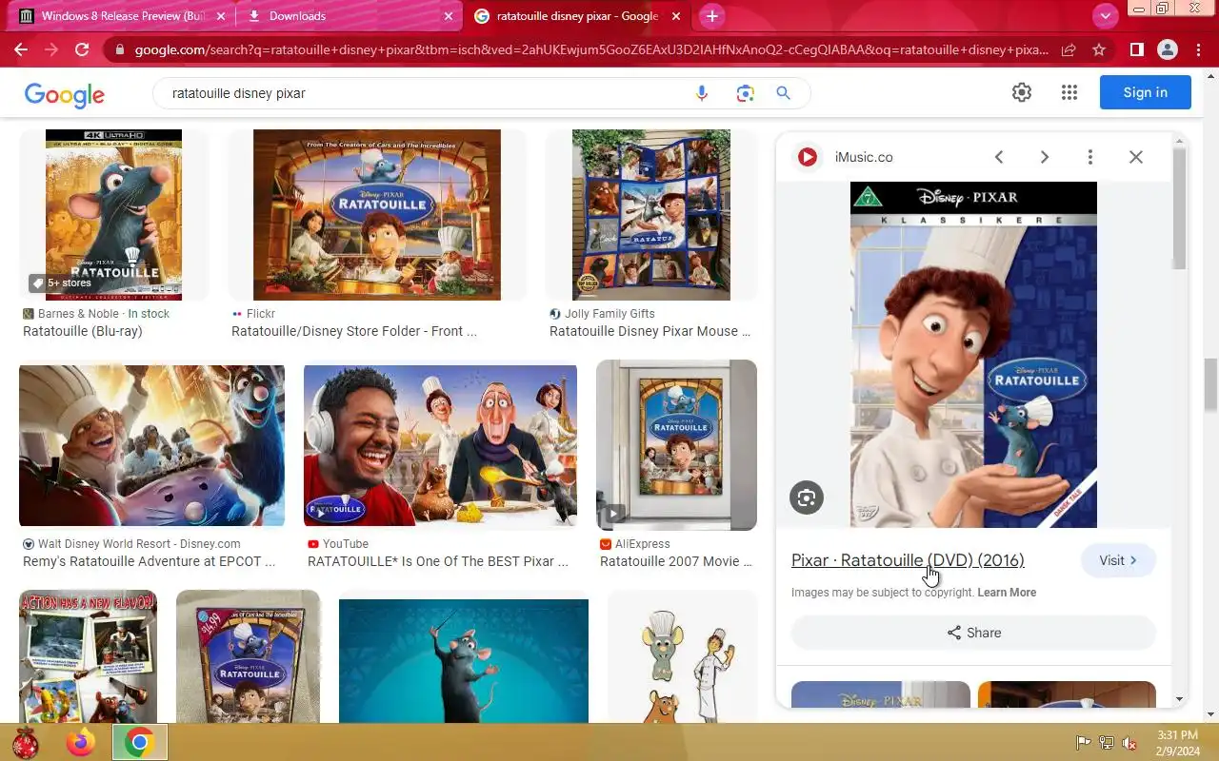This screenshot has height=761, width=1219.
Task: Open the Action has a new flavor poster image
Action: coord(88,656)
